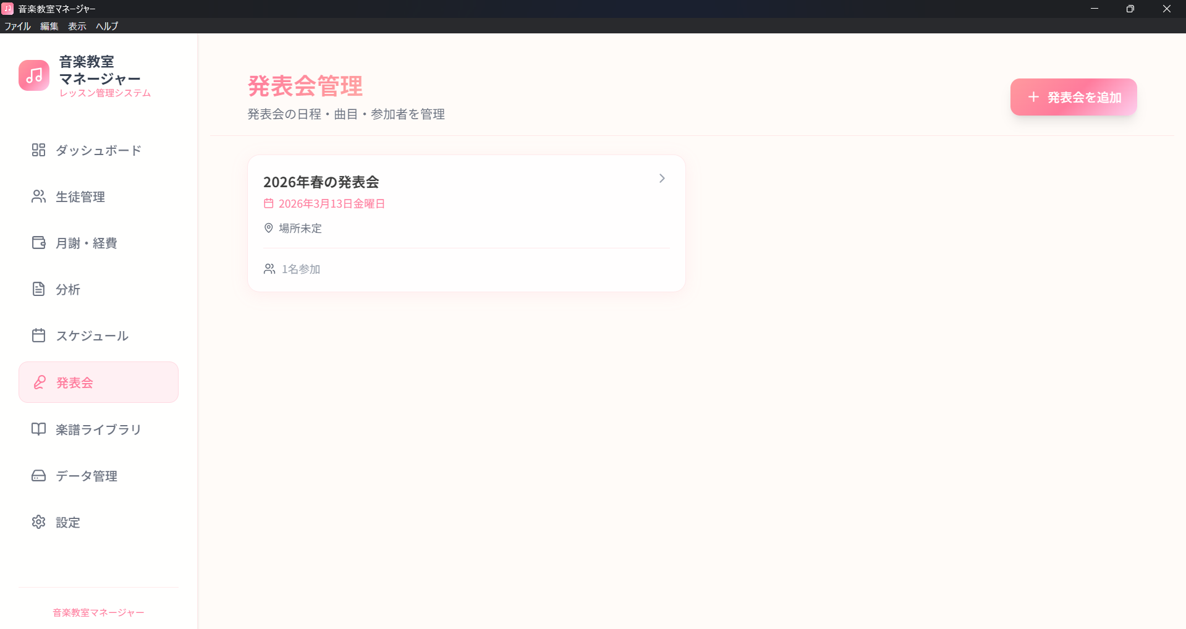Open 設定 via the gear icon
Screen dimensions: 1186x629
click(38, 522)
